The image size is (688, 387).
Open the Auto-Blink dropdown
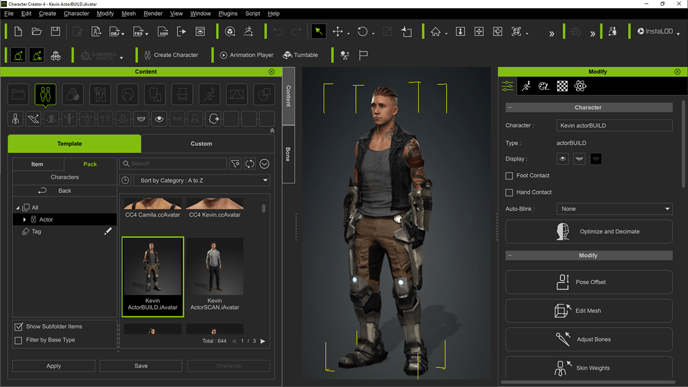click(614, 209)
